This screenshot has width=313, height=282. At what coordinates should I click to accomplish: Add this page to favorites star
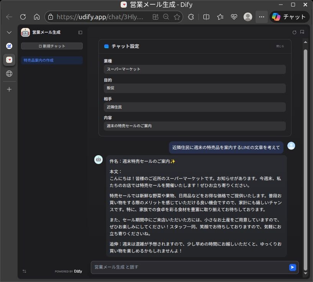177,17
